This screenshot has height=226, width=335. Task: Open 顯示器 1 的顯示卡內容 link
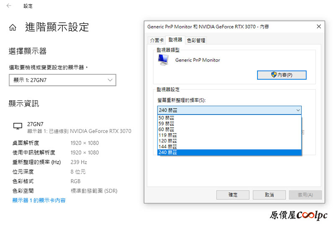(39, 201)
